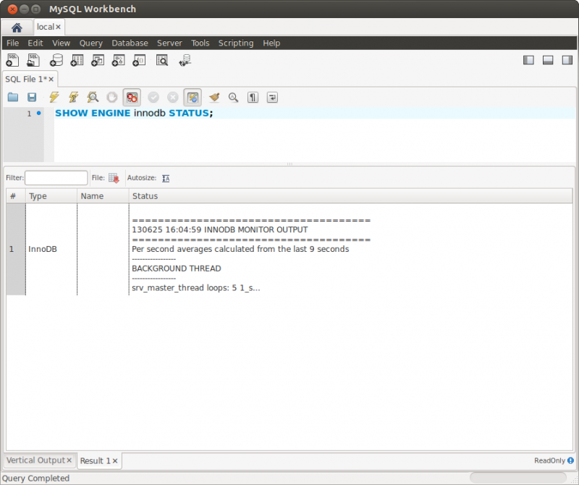Run the Explain query magnifier icon
Image resolution: width=579 pixels, height=485 pixels.
(x=93, y=97)
